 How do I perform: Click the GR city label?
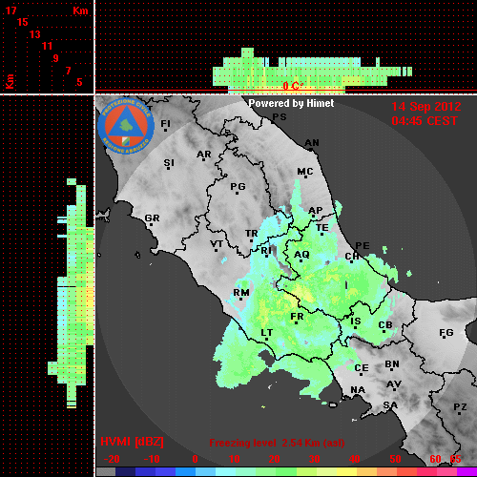[x=152, y=218]
